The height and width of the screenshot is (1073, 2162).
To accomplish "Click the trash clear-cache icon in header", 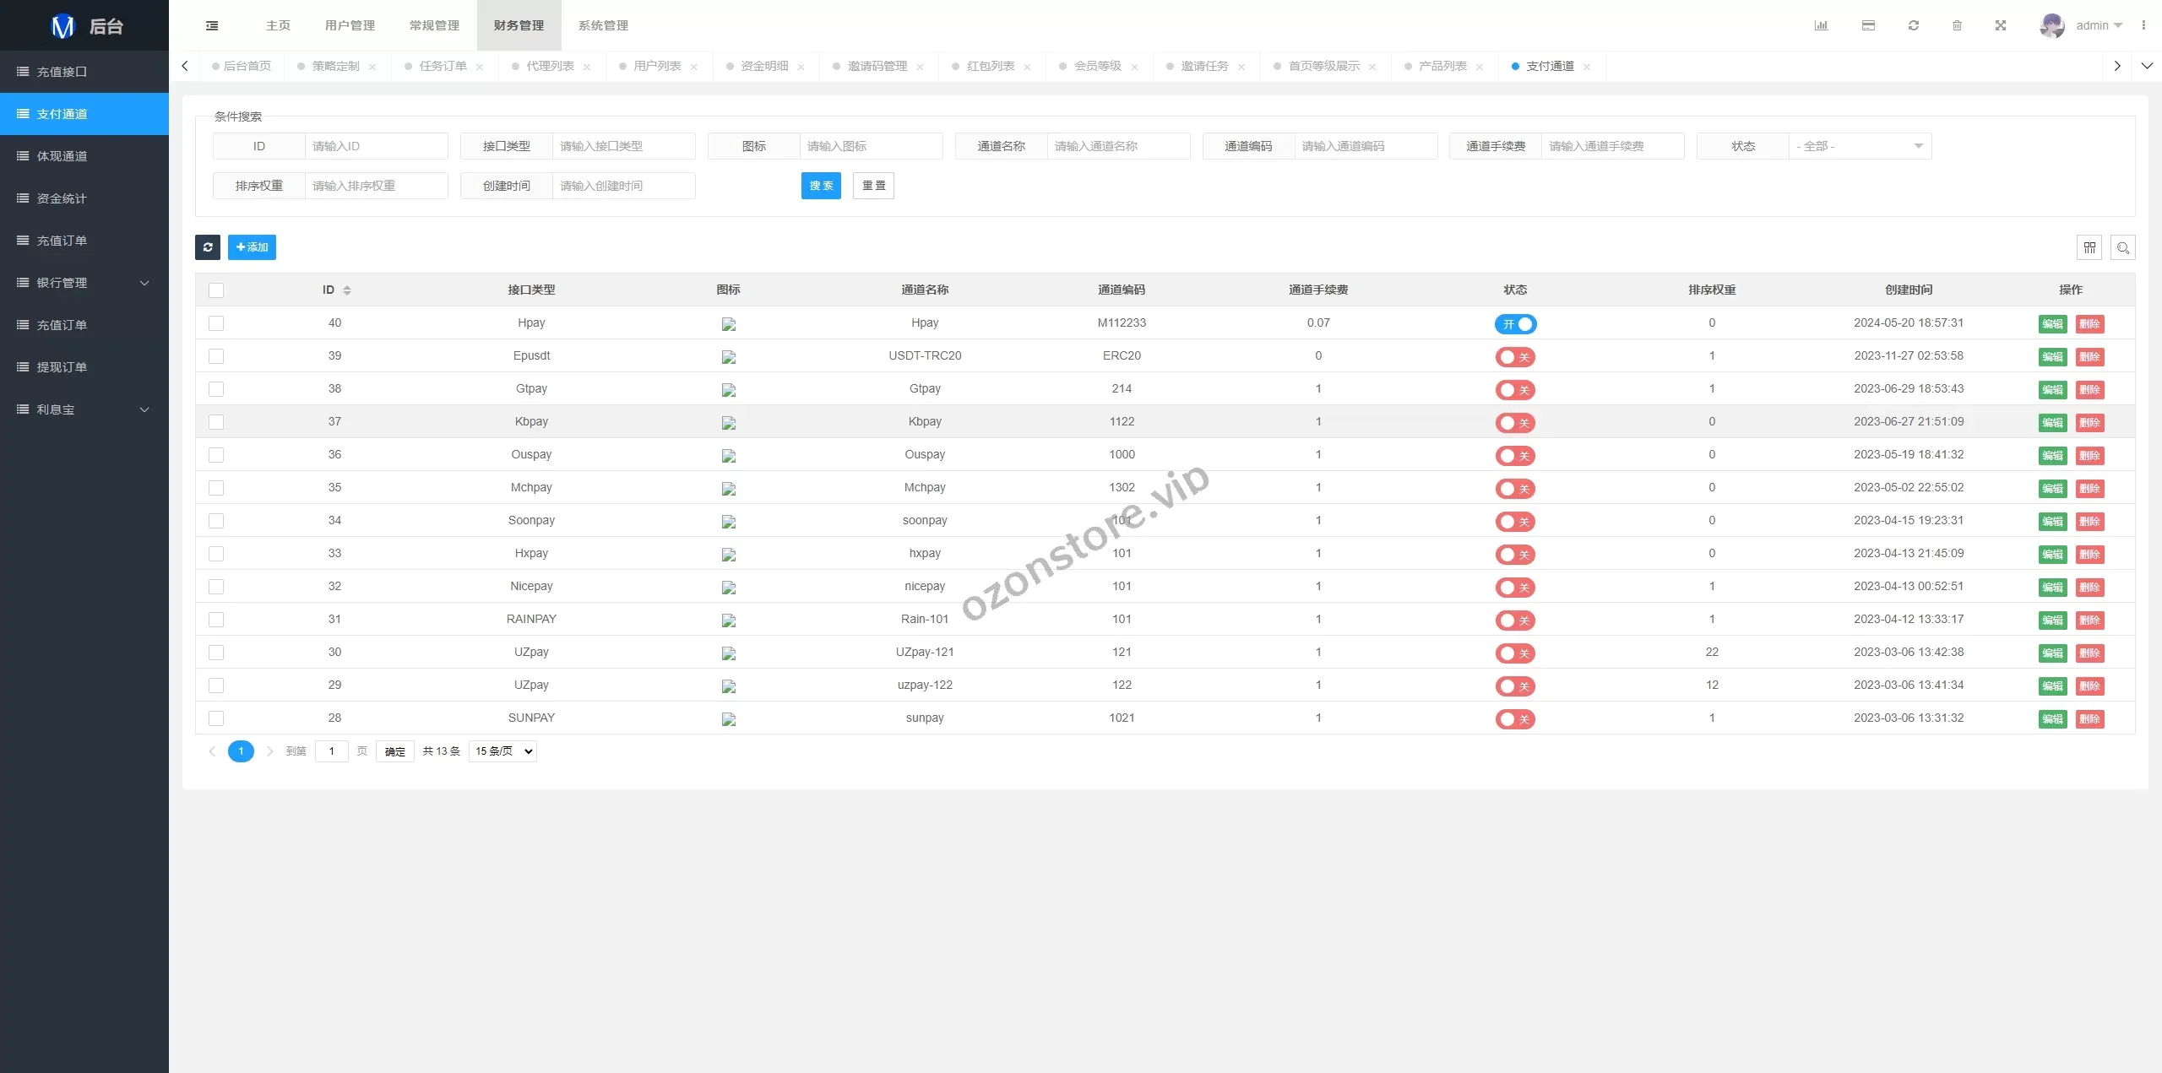I will point(1957,25).
